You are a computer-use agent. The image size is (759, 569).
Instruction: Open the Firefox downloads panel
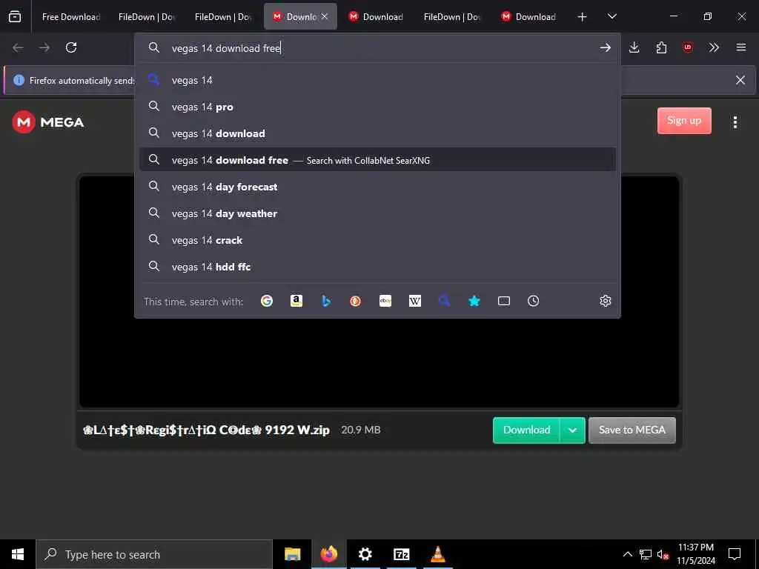click(x=634, y=47)
